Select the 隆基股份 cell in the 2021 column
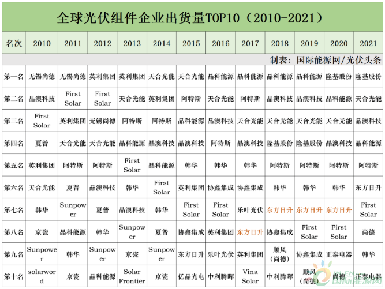 coord(368,76)
